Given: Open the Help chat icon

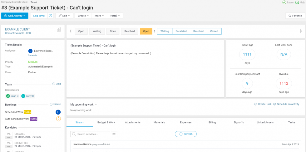Looking at the screenshot, I should 297,2.
